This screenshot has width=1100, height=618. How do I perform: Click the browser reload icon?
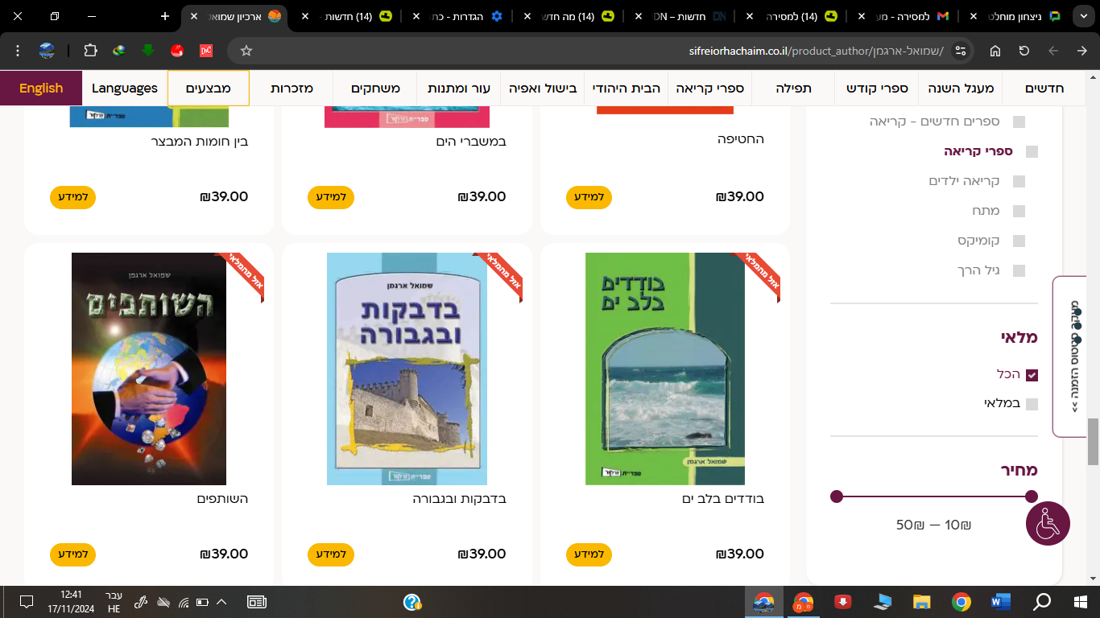tap(1024, 51)
